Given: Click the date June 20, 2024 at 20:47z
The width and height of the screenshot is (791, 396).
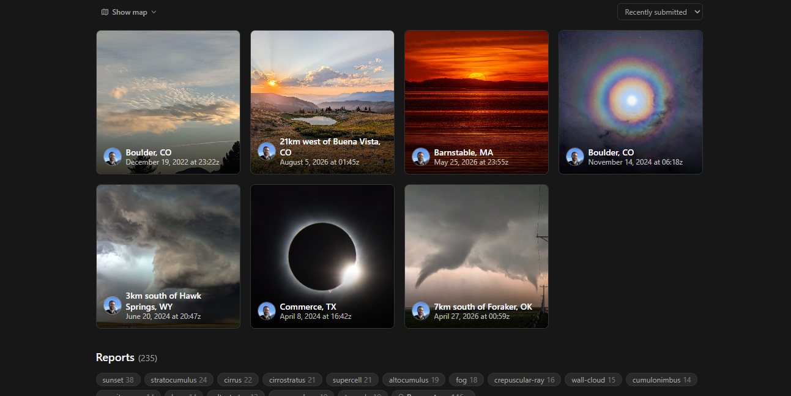Looking at the screenshot, I should coord(163,316).
